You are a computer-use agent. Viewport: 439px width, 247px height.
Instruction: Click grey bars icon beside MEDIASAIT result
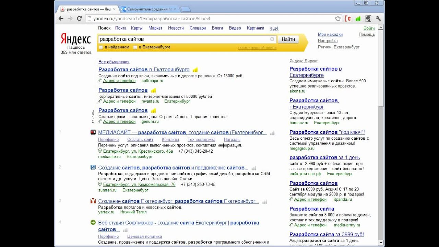tap(272, 133)
